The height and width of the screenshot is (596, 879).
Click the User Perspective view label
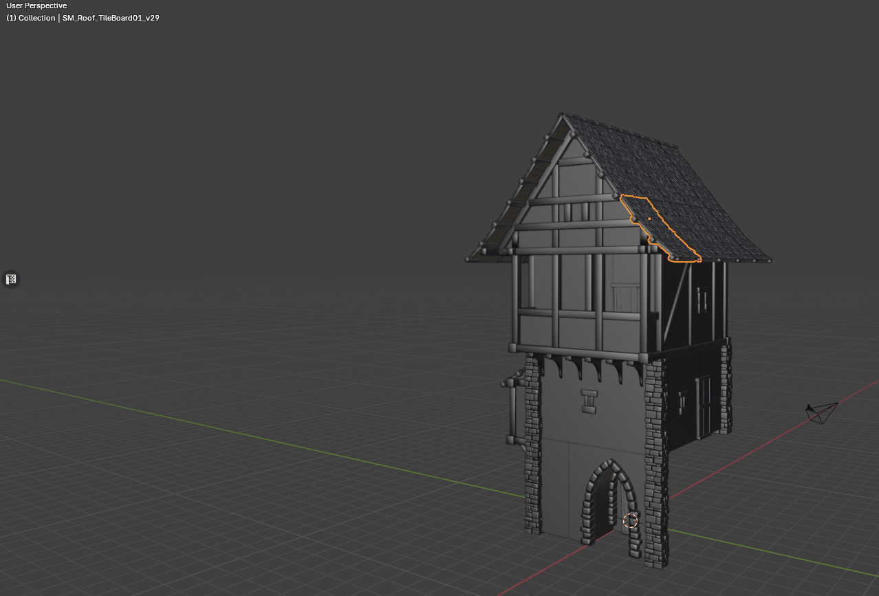36,5
